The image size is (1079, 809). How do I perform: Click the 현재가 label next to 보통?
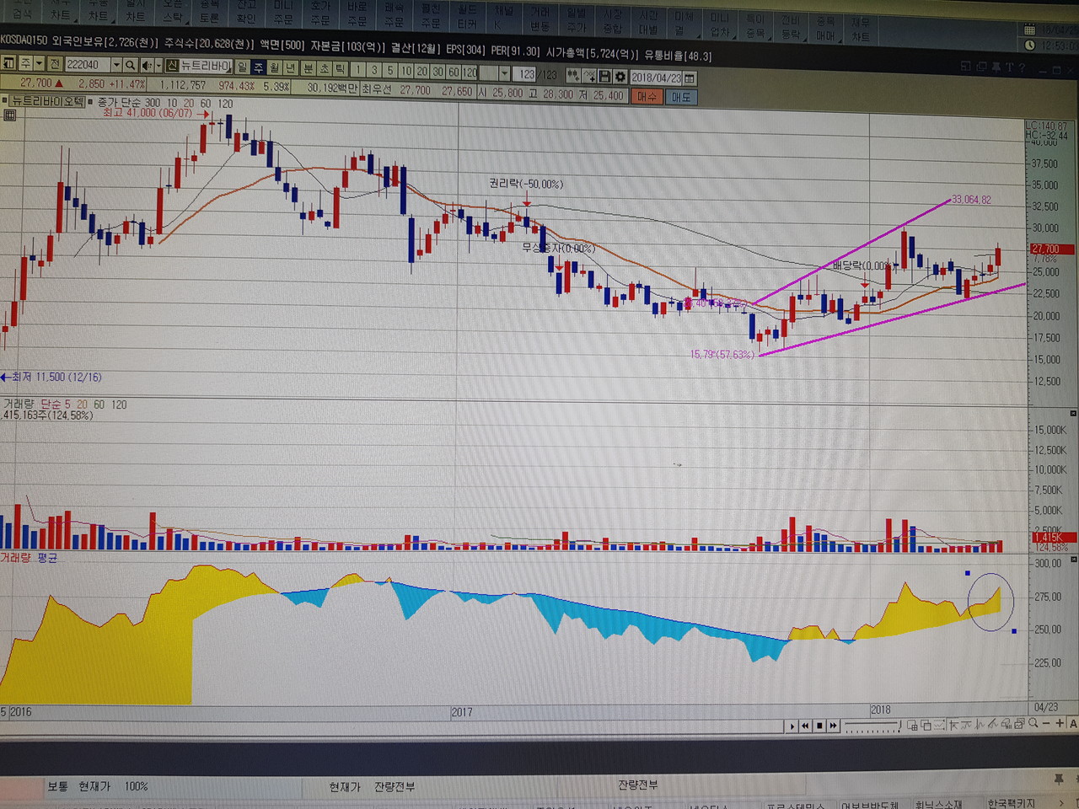pos(94,785)
